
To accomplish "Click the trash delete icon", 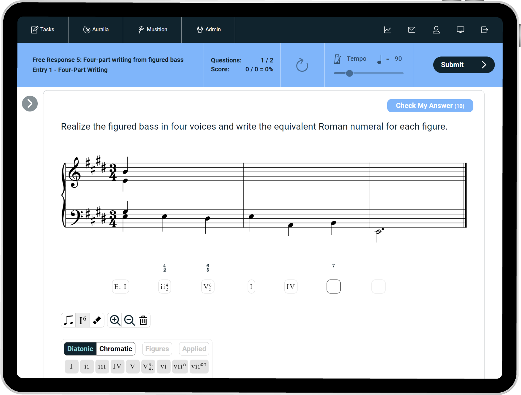I will point(143,320).
